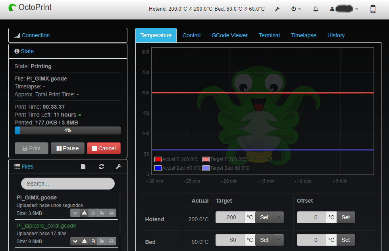Screen dimensions: 389x251
Task: Download PI_lapicero_coral.gcode file
Action: tap(84, 241)
